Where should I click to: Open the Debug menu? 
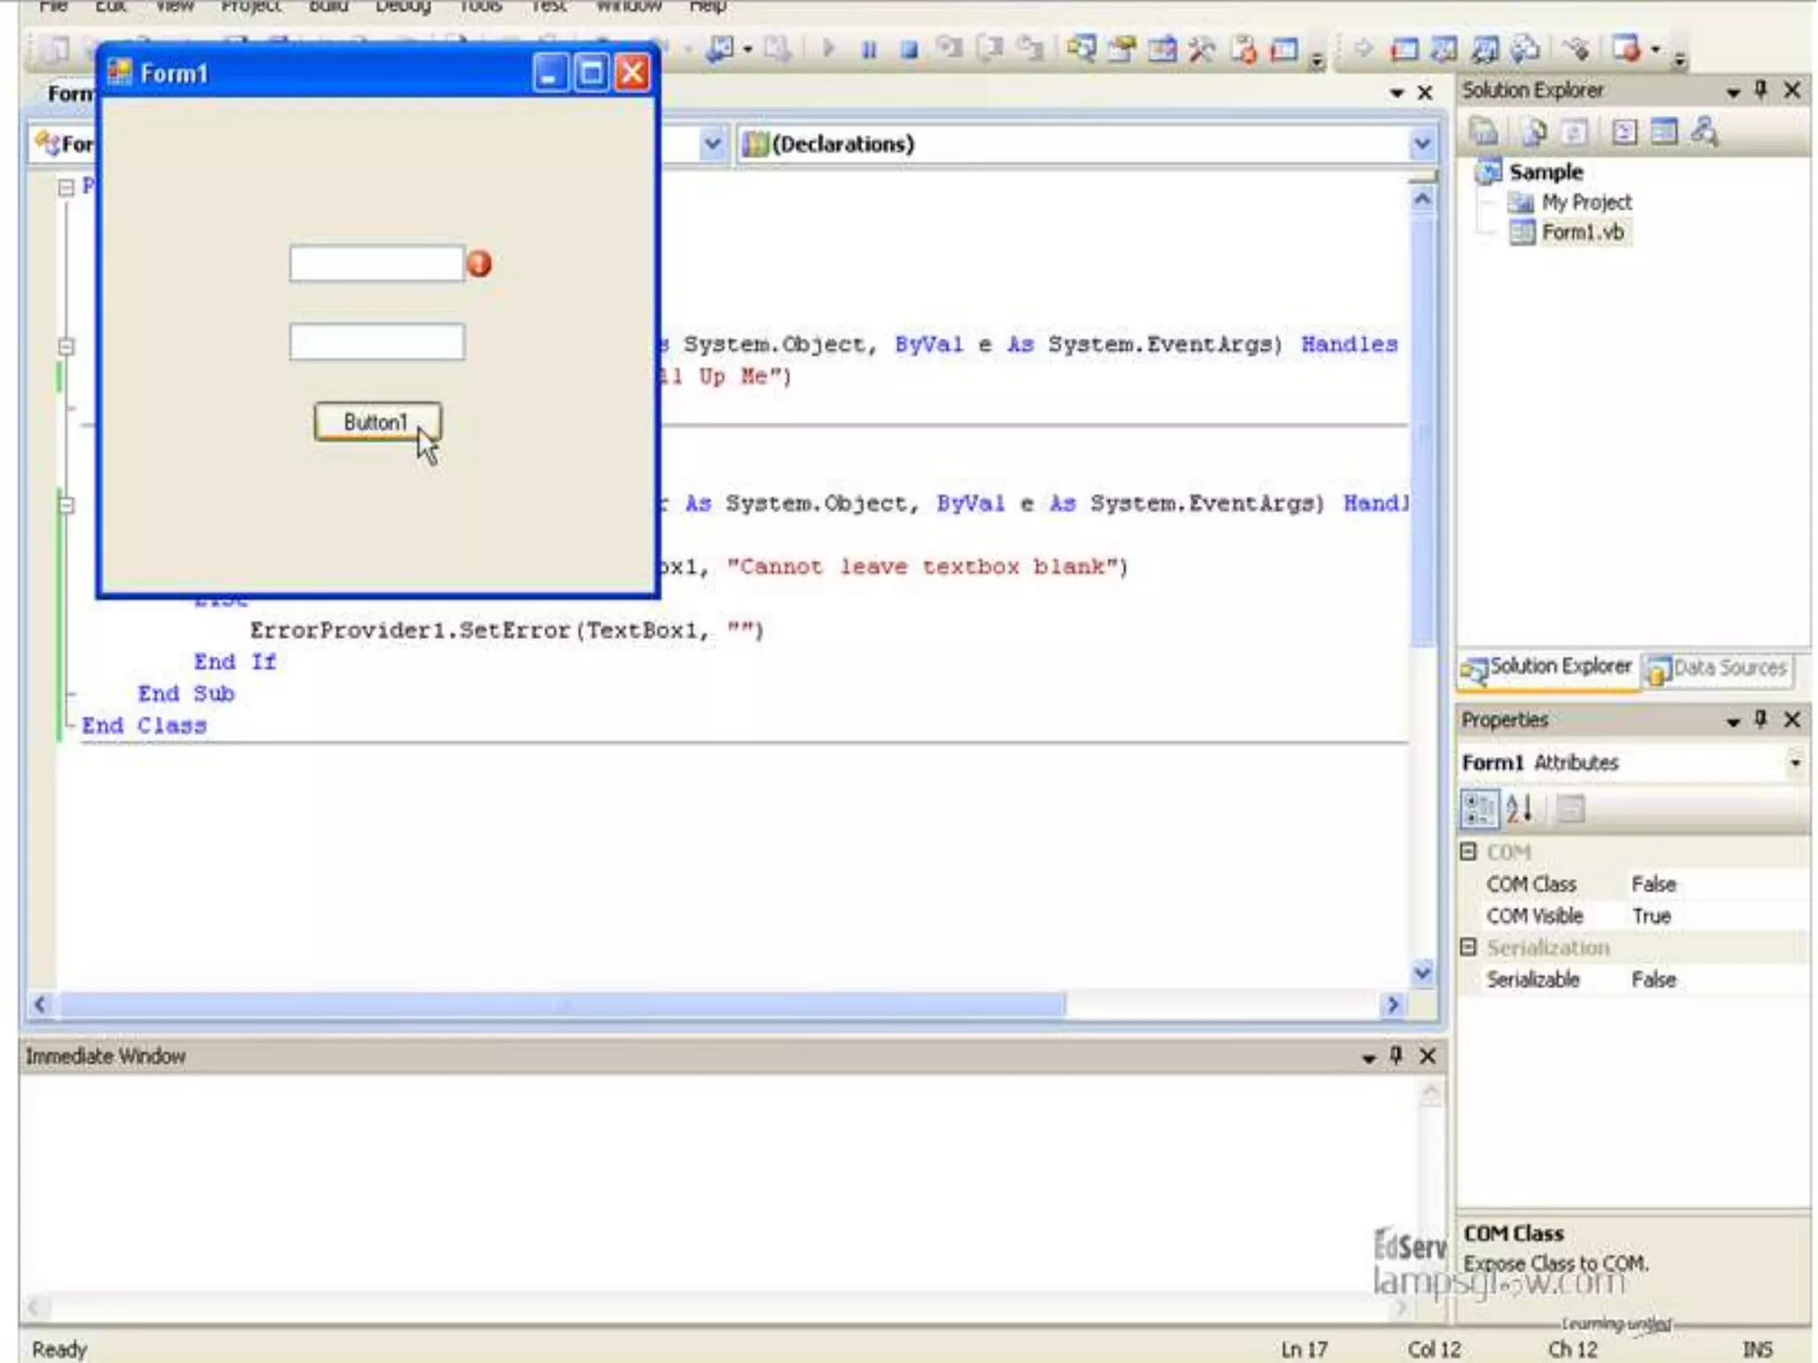pyautogui.click(x=402, y=7)
